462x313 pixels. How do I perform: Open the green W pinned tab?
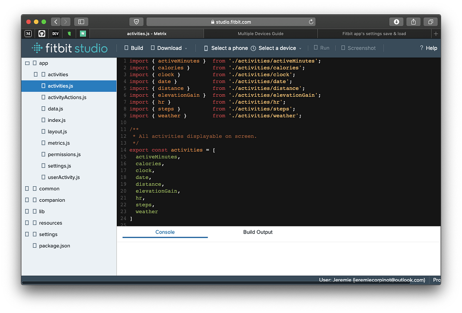point(83,33)
